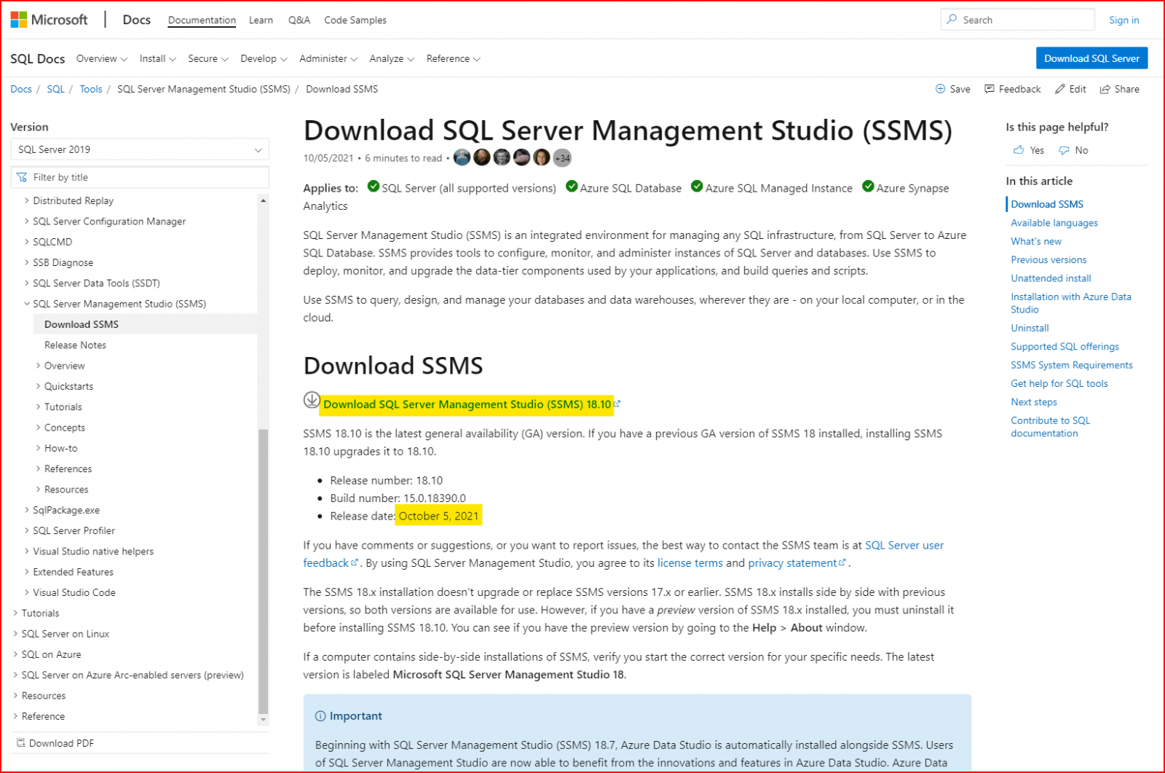Click the Feedback icon
The width and height of the screenshot is (1165, 773).
coord(990,89)
